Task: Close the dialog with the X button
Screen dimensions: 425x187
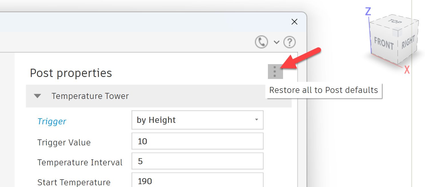Action: tap(294, 22)
